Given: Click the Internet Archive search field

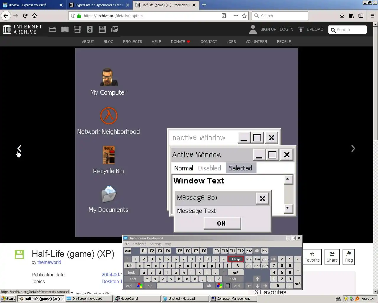Looking at the screenshot, I should [348, 30].
